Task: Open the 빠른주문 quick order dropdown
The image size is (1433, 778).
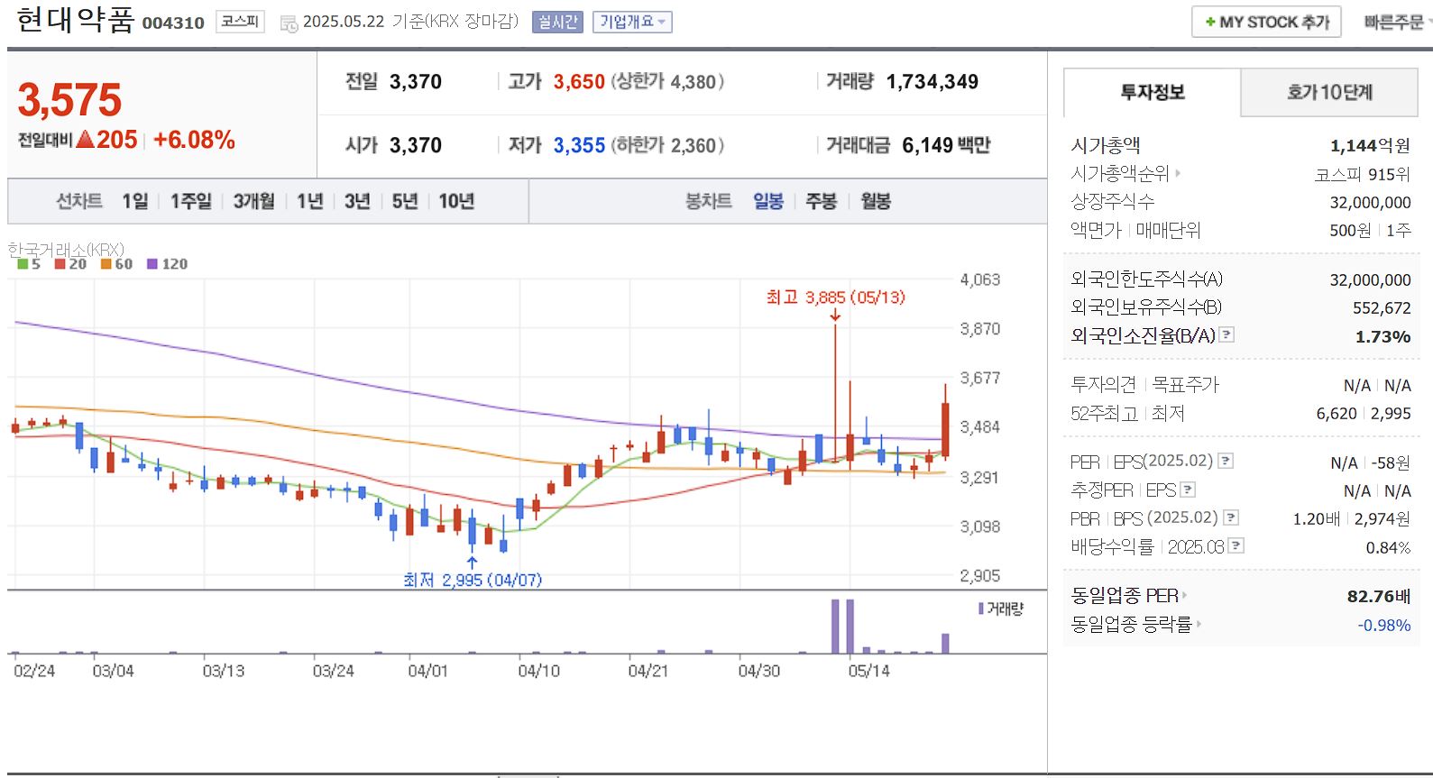Action: (x=1397, y=22)
